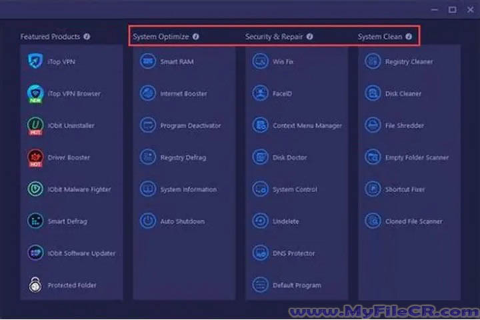Open the File Shredder icon
This screenshot has width=480, height=320.
pyautogui.click(x=373, y=125)
